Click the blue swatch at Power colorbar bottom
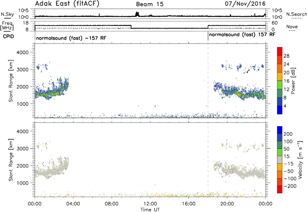307x212 pixels. (x=280, y=110)
